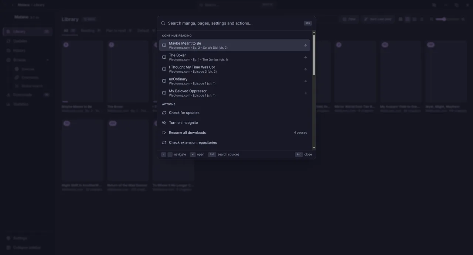Click the book icon next to 'The Boxer'
This screenshot has height=255, width=473.
pyautogui.click(x=164, y=57)
